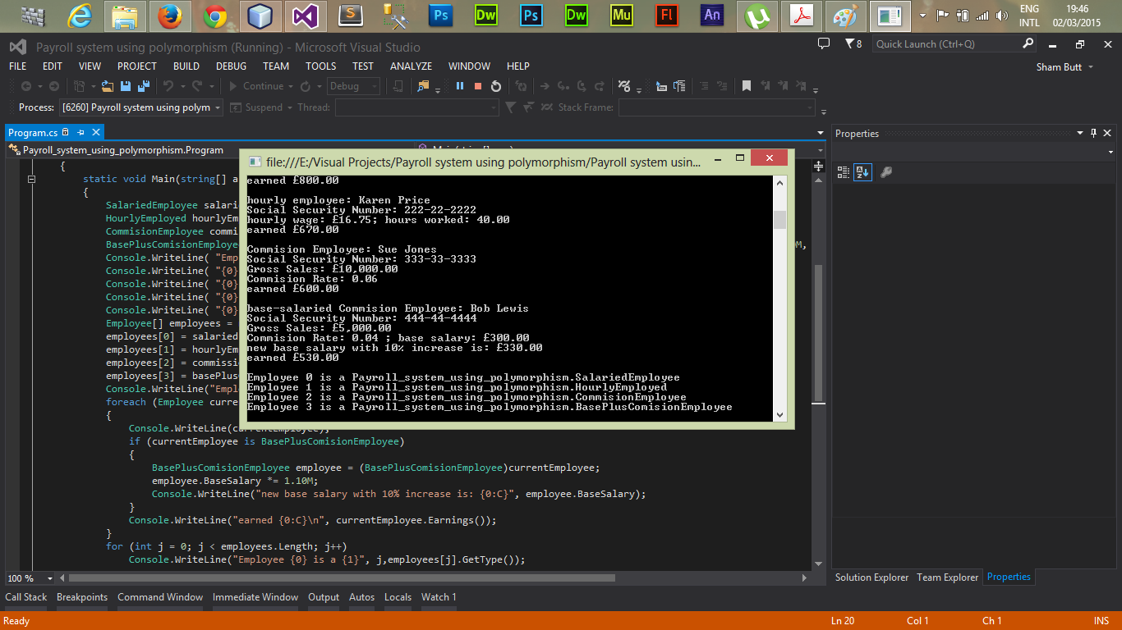
Task: Pause execution with the Break All icon
Action: tap(460, 86)
